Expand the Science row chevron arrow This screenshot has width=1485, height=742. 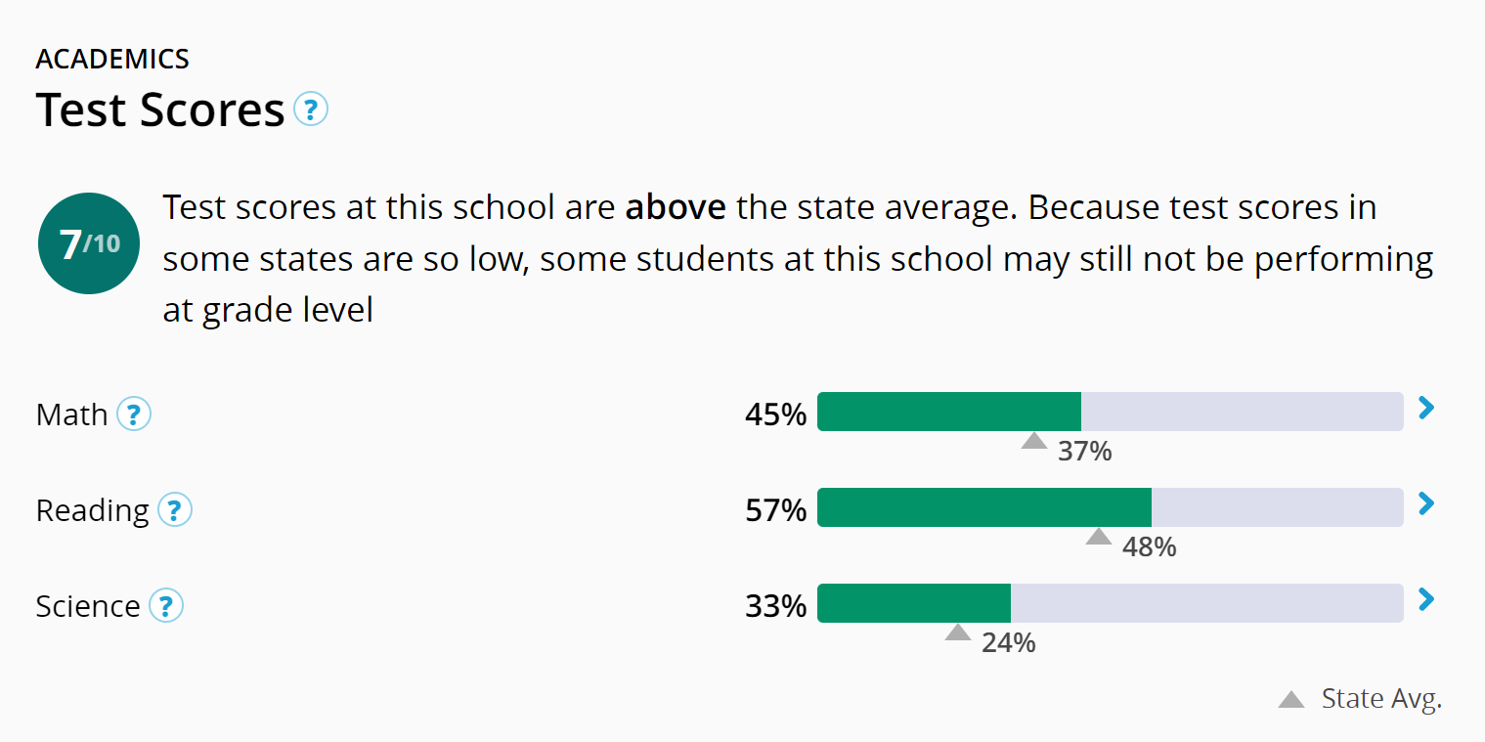[1426, 599]
